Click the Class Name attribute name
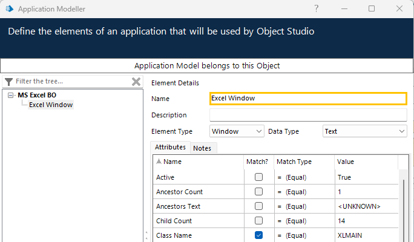 click(x=199, y=235)
